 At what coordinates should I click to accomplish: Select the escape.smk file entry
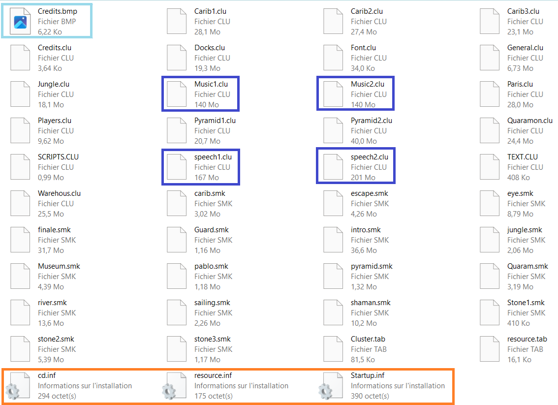click(x=356, y=204)
